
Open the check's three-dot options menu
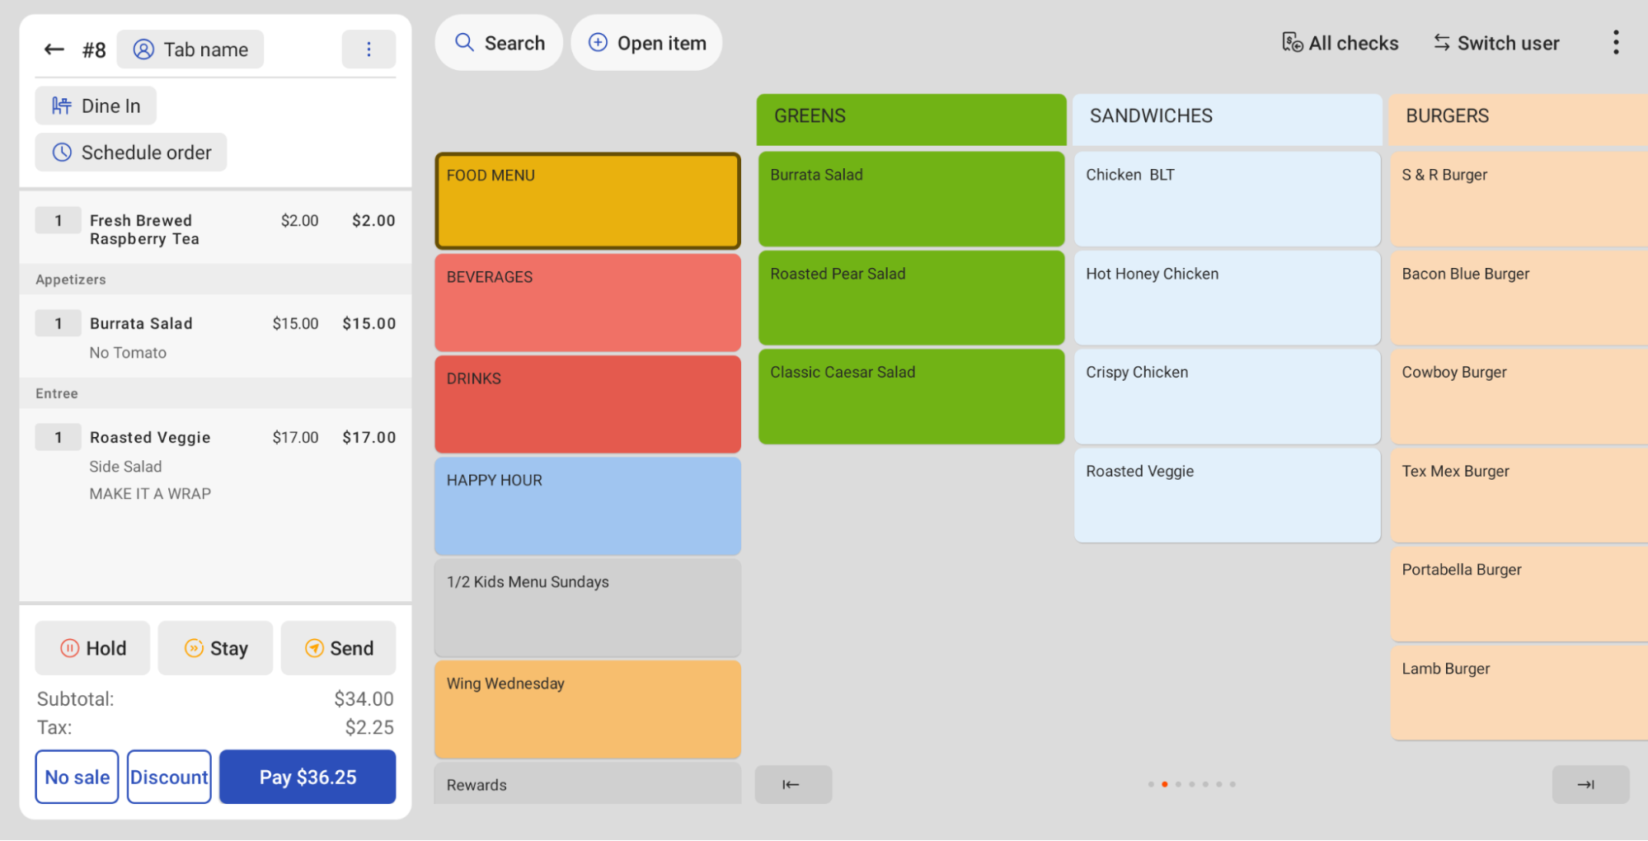point(369,49)
